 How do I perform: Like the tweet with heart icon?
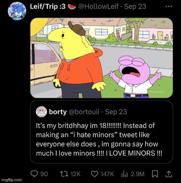(x=94, y=174)
